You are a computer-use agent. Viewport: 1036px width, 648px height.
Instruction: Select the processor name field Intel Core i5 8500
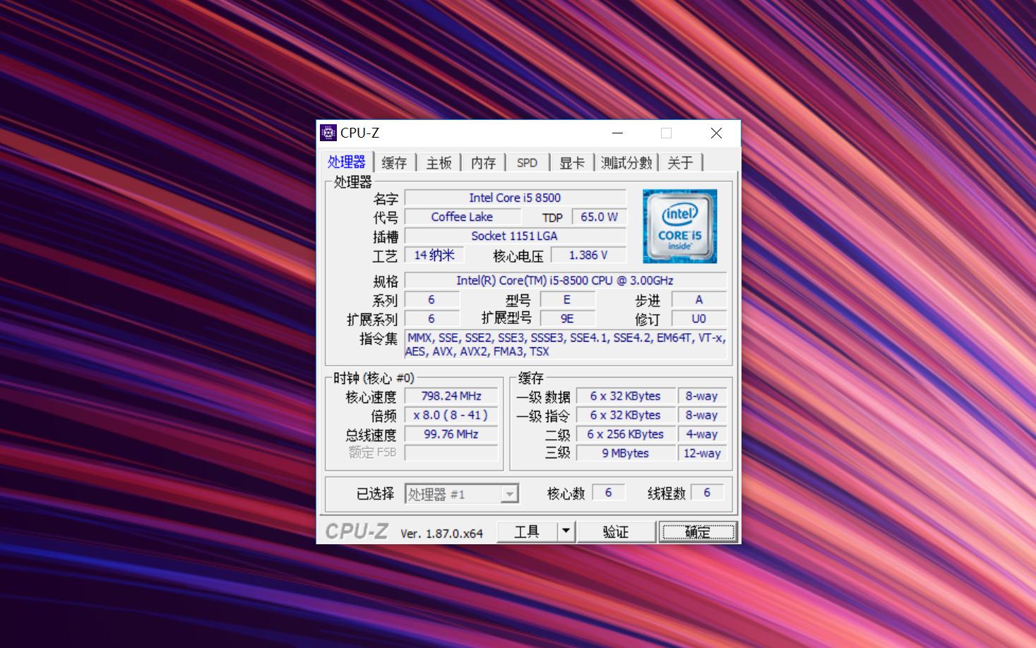pyautogui.click(x=514, y=198)
